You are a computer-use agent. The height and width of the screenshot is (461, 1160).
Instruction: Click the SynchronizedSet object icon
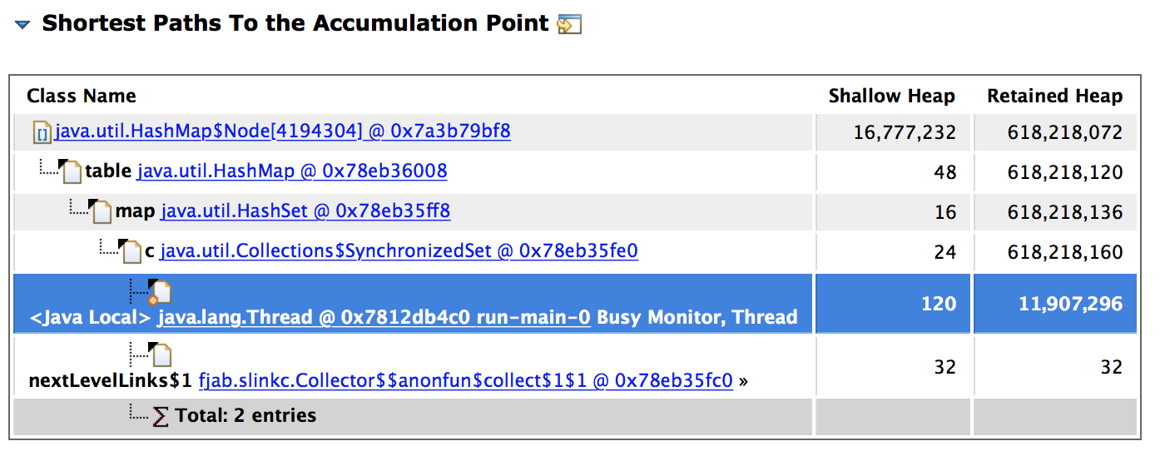pyautogui.click(x=131, y=252)
